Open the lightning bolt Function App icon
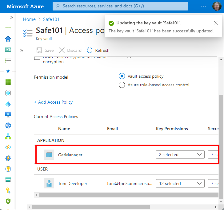 coord(8,147)
